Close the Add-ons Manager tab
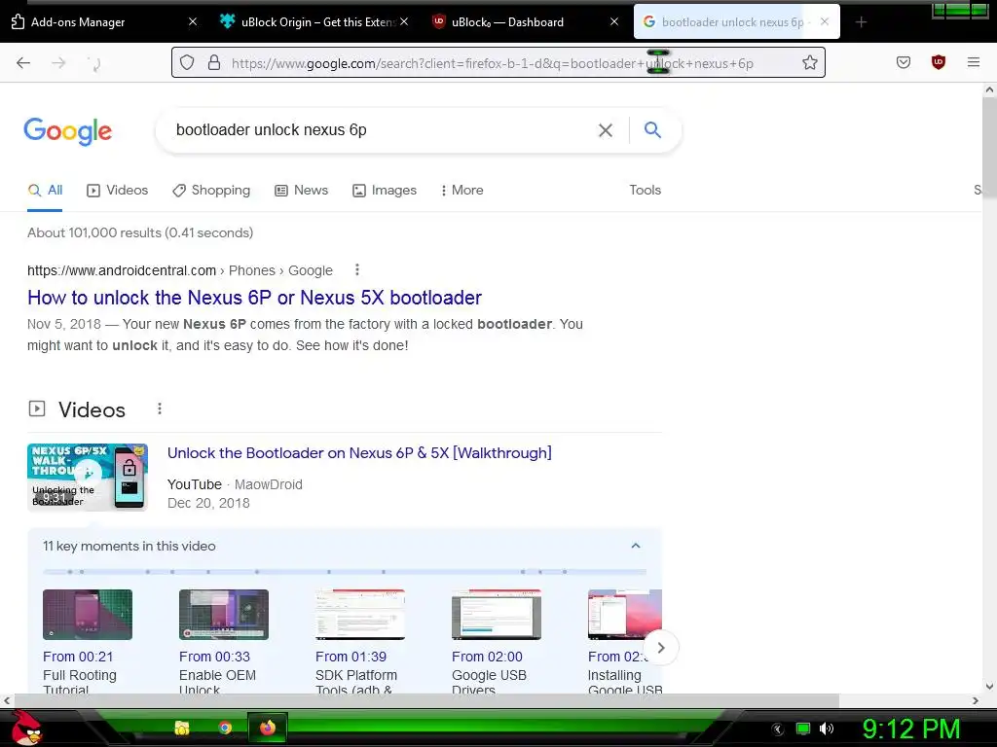The height and width of the screenshot is (747, 997). pos(193,21)
